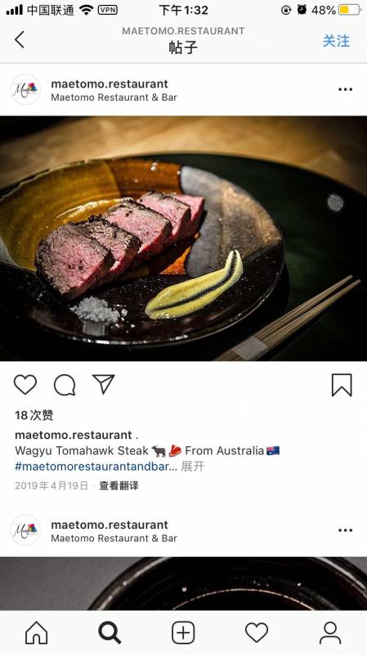The image size is (367, 655).
Task: Go back using the top-left arrow
Action: tap(20, 39)
